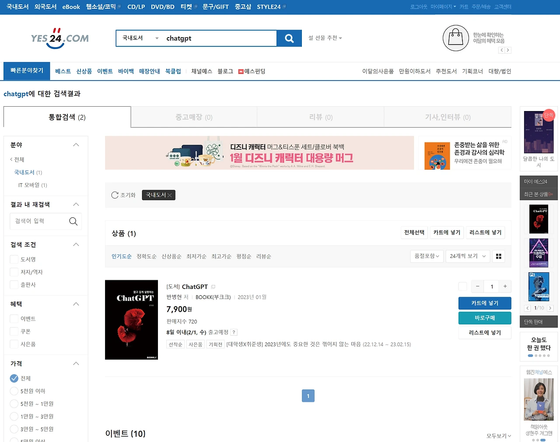The height and width of the screenshot is (442, 560).
Task: Check the 도서명 search condition
Action: [x=14, y=259]
